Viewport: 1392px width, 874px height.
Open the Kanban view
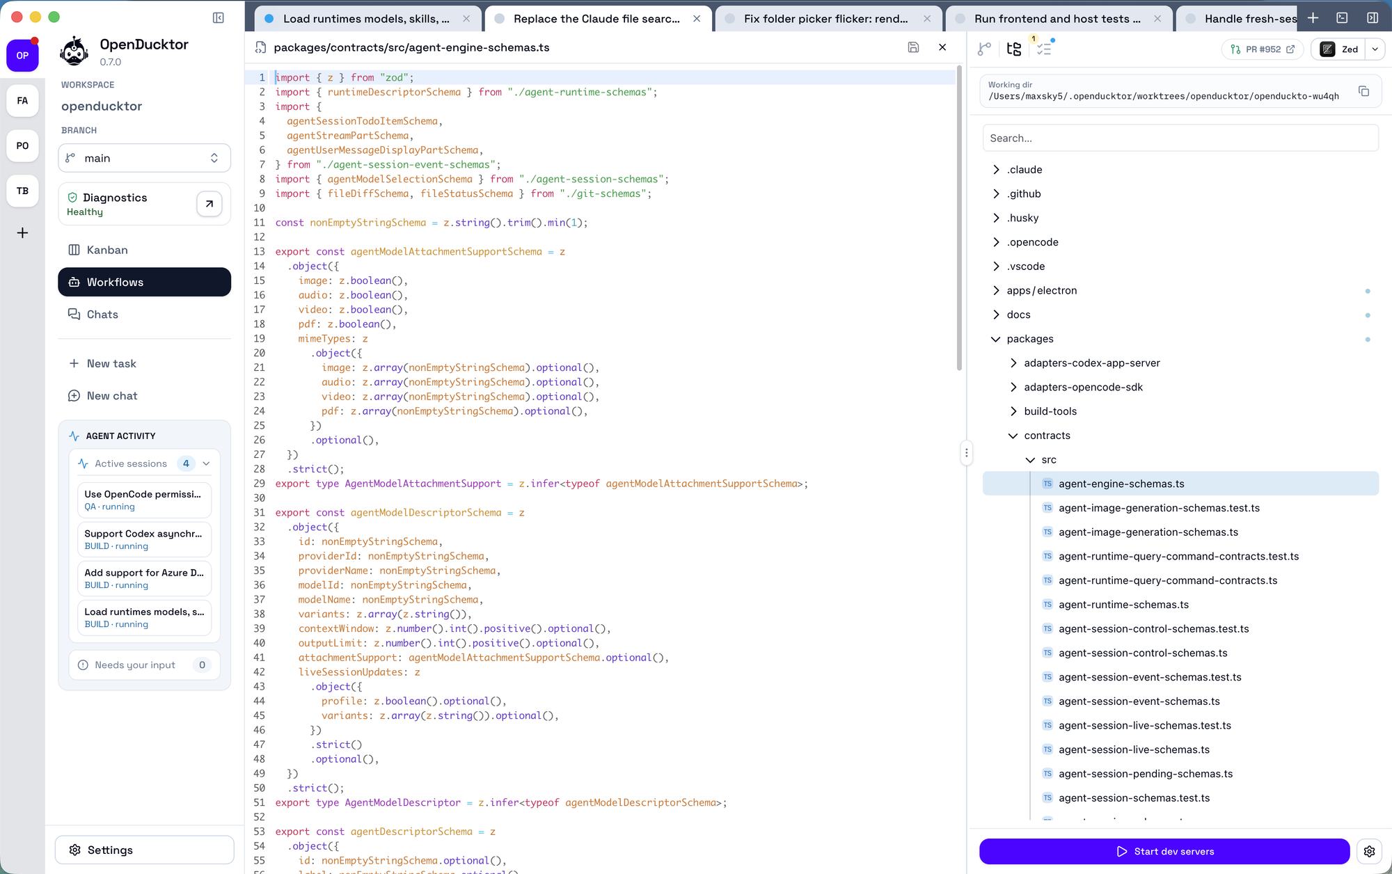click(x=144, y=250)
